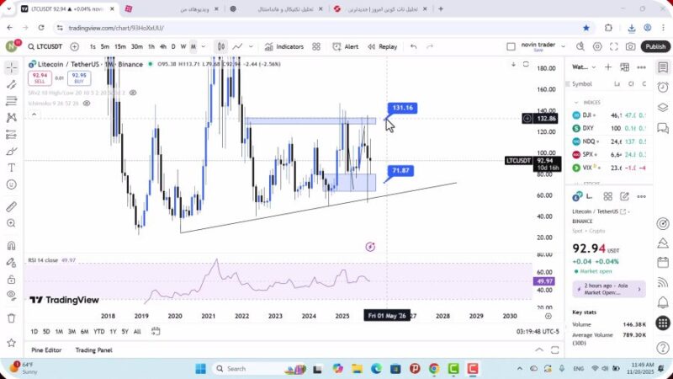Open the time interval dropdown arrow
673x379 pixels.
point(204,47)
